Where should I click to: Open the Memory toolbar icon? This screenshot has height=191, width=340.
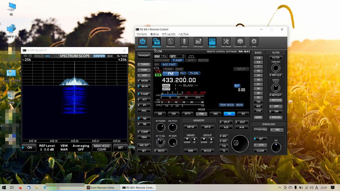[170, 42]
